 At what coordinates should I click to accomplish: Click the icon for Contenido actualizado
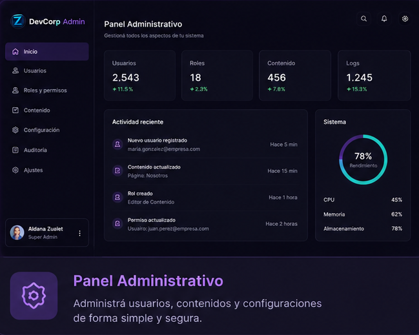click(x=118, y=170)
